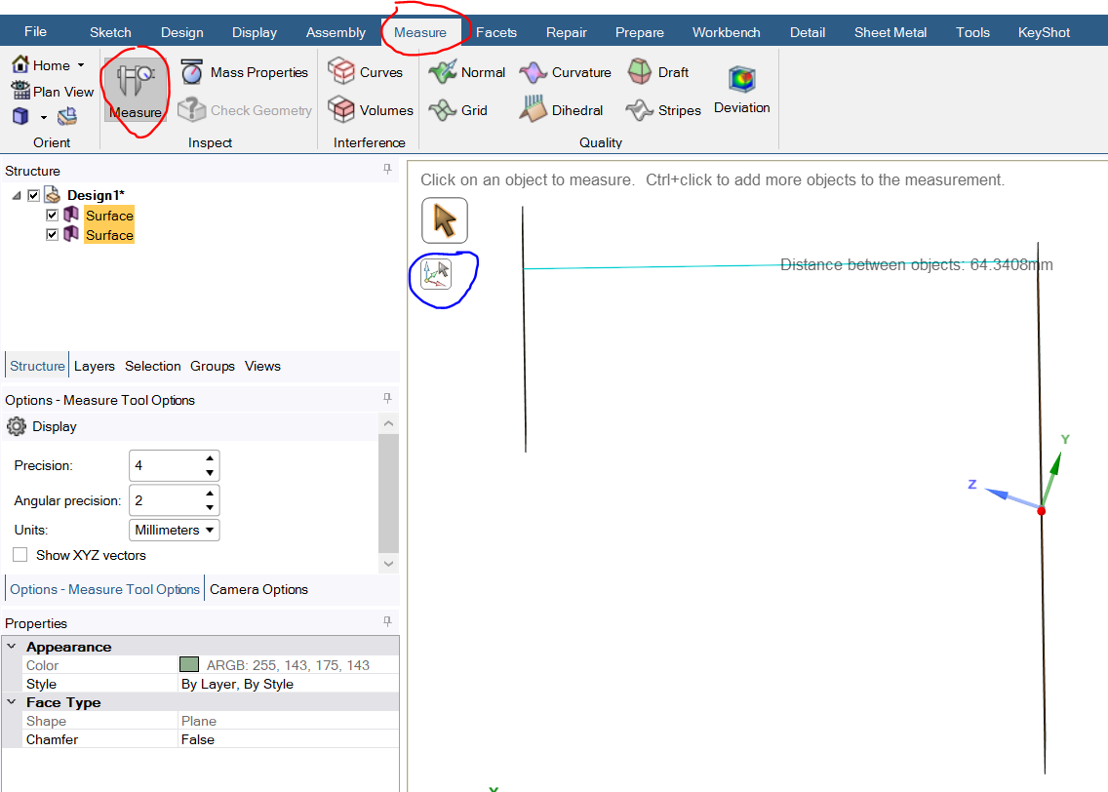The height and width of the screenshot is (792, 1108).
Task: Open the Deviation tool
Action: [x=742, y=90]
